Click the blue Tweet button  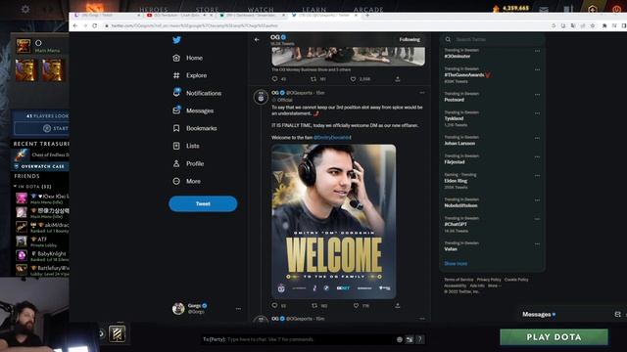click(203, 204)
